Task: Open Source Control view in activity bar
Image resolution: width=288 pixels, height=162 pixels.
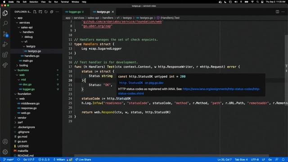Action: 5,34
